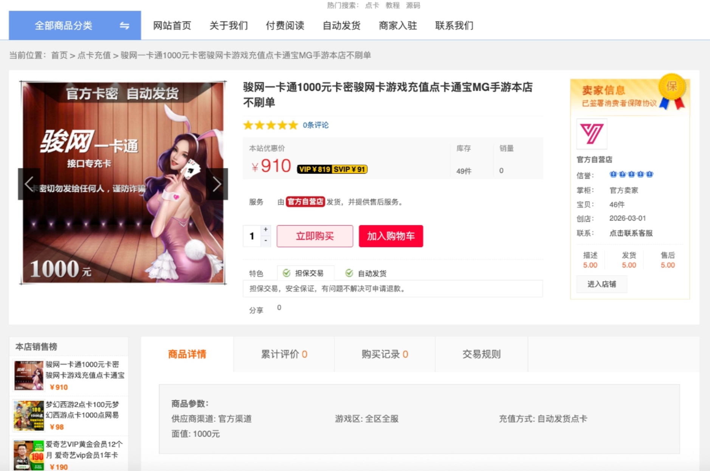Click the gold 保 medal badge
Viewport: 710px width, 471px height.
[x=672, y=87]
